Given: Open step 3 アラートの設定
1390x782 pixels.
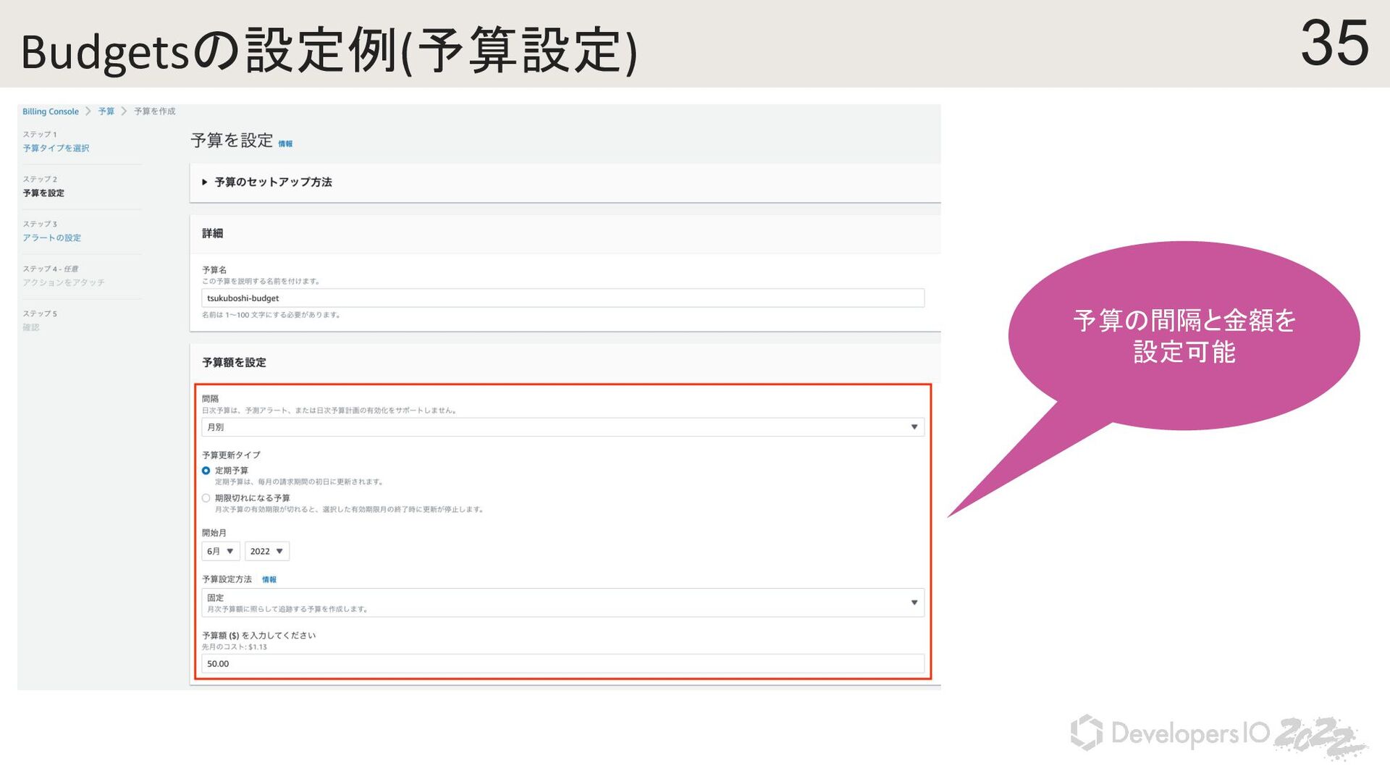Looking at the screenshot, I should coord(51,238).
